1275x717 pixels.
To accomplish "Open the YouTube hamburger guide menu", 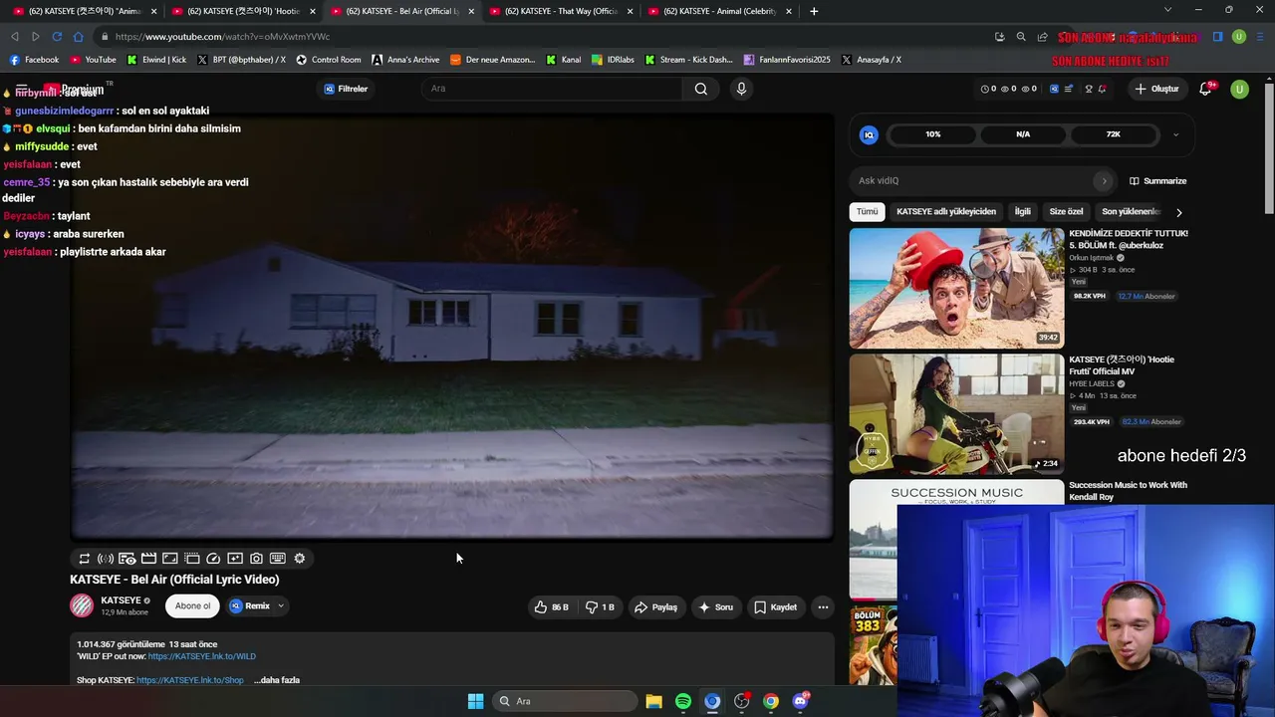I will click(x=21, y=89).
